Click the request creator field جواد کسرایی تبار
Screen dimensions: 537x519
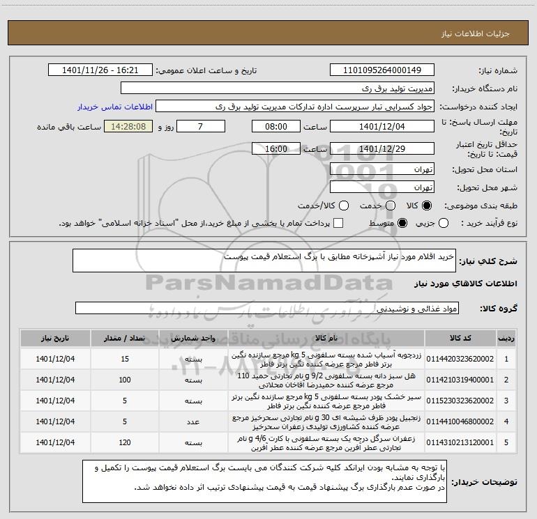coord(294,107)
